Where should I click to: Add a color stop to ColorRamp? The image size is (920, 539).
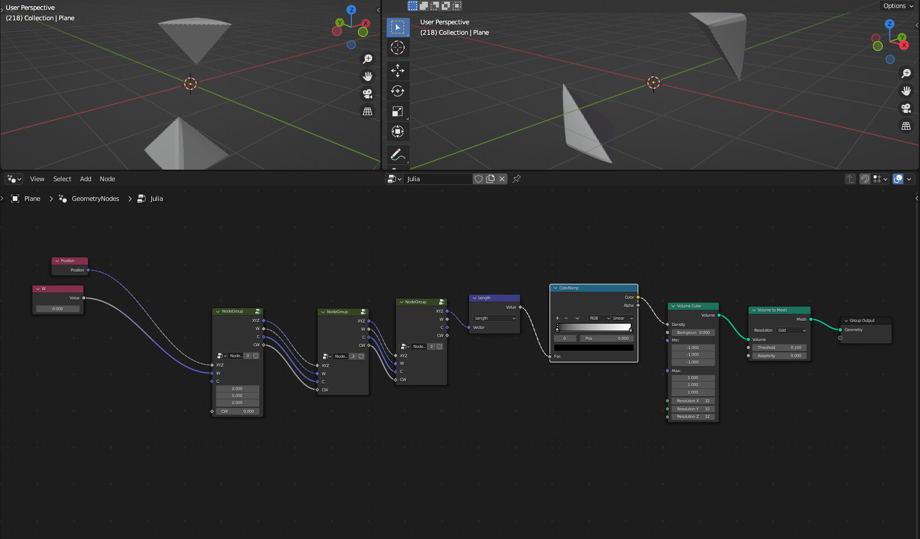pos(557,318)
